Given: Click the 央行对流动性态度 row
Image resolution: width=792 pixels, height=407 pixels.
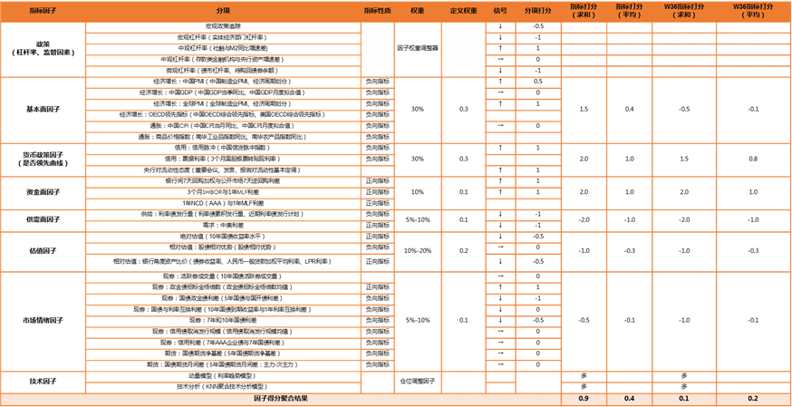Looking at the screenshot, I should (x=223, y=170).
